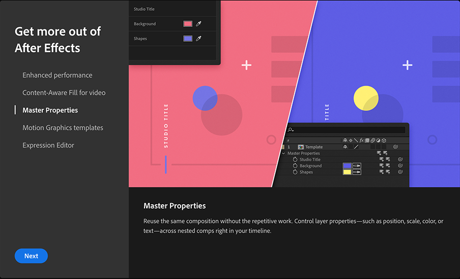Toggle the Background stopwatch in timeline
460x279 pixels.
point(295,166)
